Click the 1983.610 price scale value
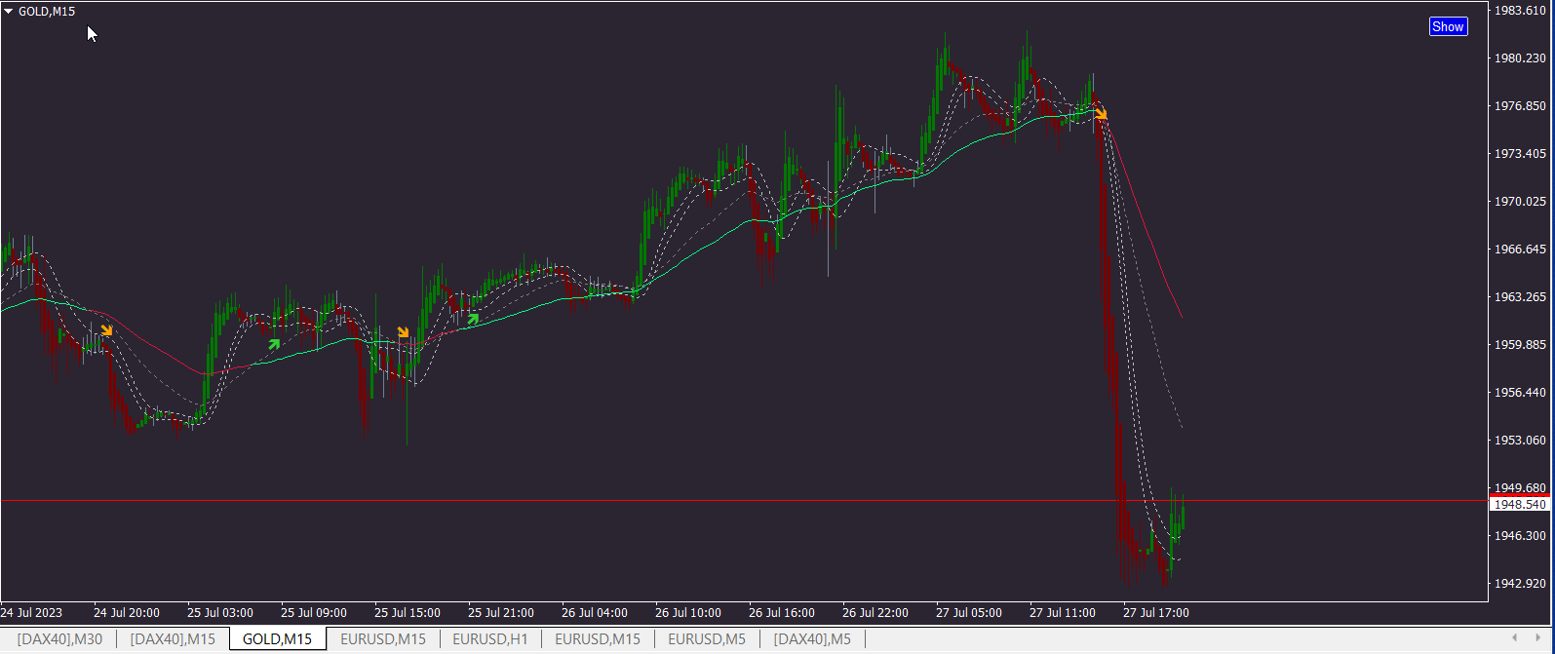This screenshot has height=654, width=1555. coord(1520,11)
